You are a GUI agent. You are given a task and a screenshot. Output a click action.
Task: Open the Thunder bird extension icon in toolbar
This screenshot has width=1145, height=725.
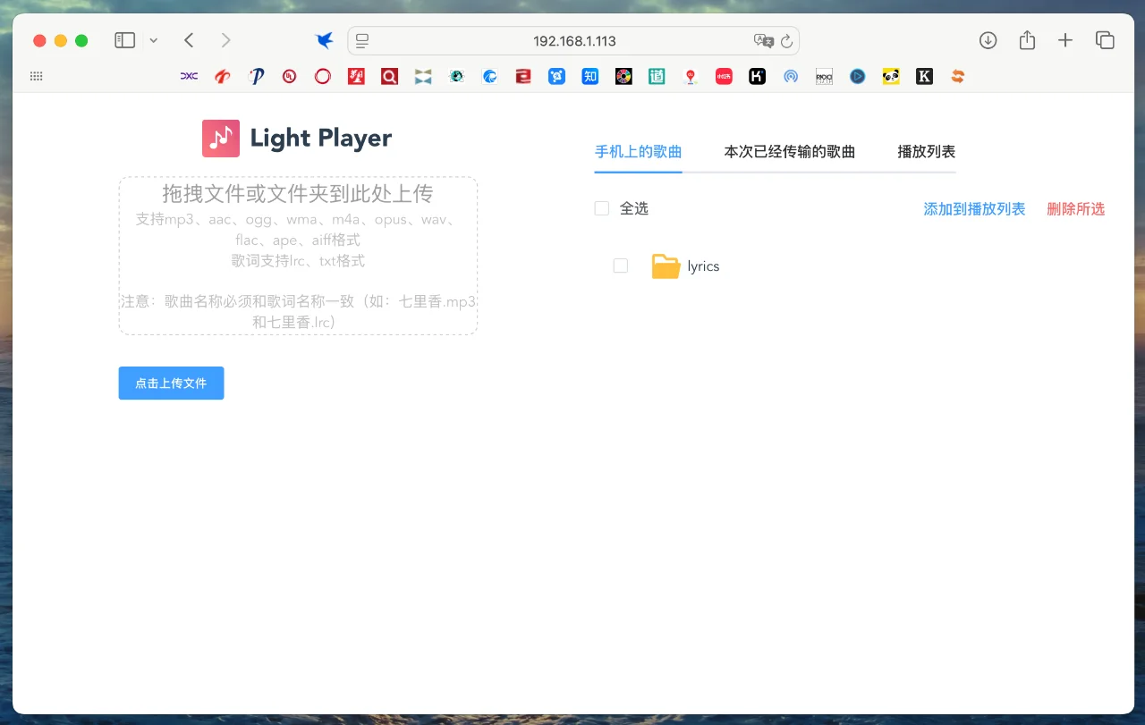coord(324,40)
